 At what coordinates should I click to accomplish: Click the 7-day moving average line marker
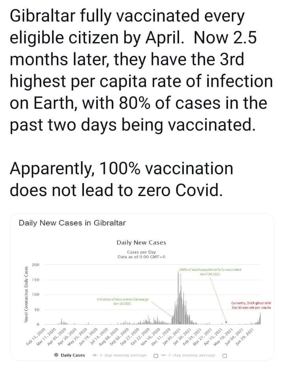(x=163, y=355)
